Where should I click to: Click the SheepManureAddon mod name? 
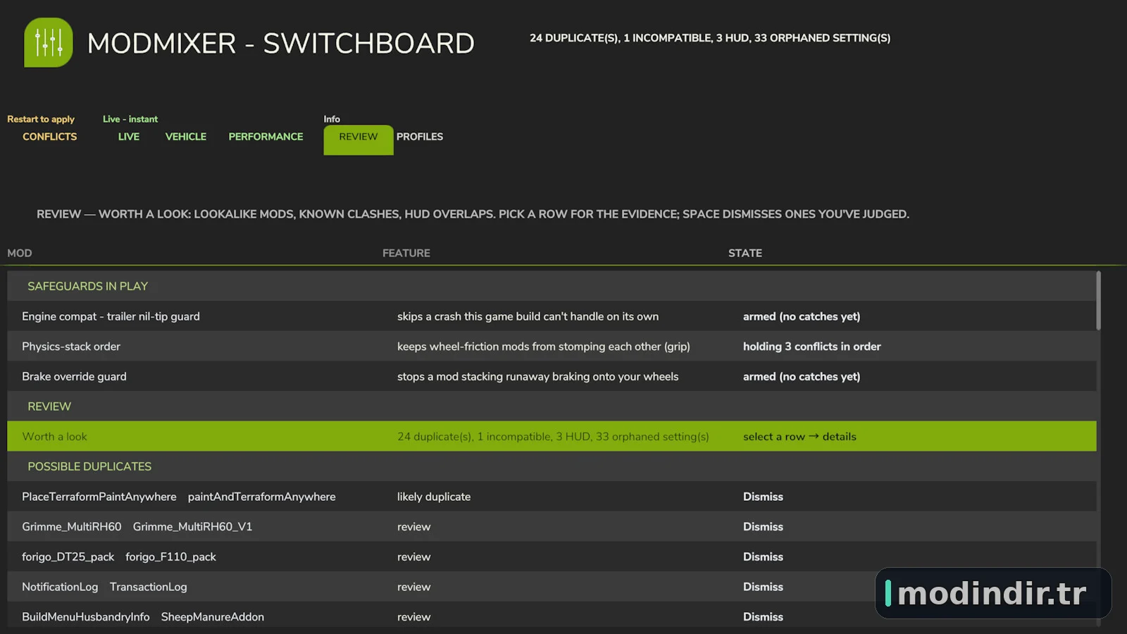[x=213, y=617]
